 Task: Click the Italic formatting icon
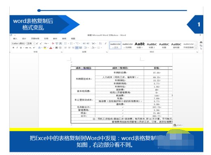point(17,48)
